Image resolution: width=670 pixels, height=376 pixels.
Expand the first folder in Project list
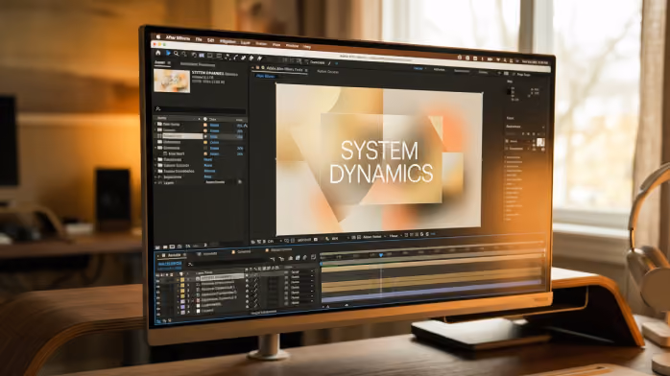(156, 124)
